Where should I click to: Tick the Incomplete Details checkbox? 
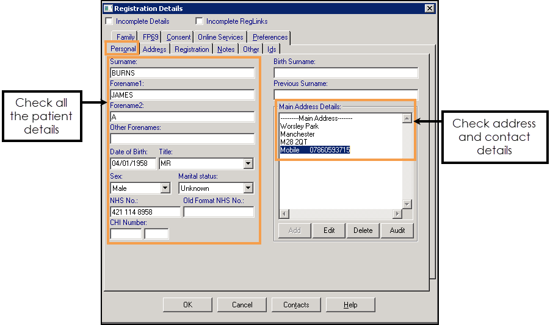coord(109,21)
